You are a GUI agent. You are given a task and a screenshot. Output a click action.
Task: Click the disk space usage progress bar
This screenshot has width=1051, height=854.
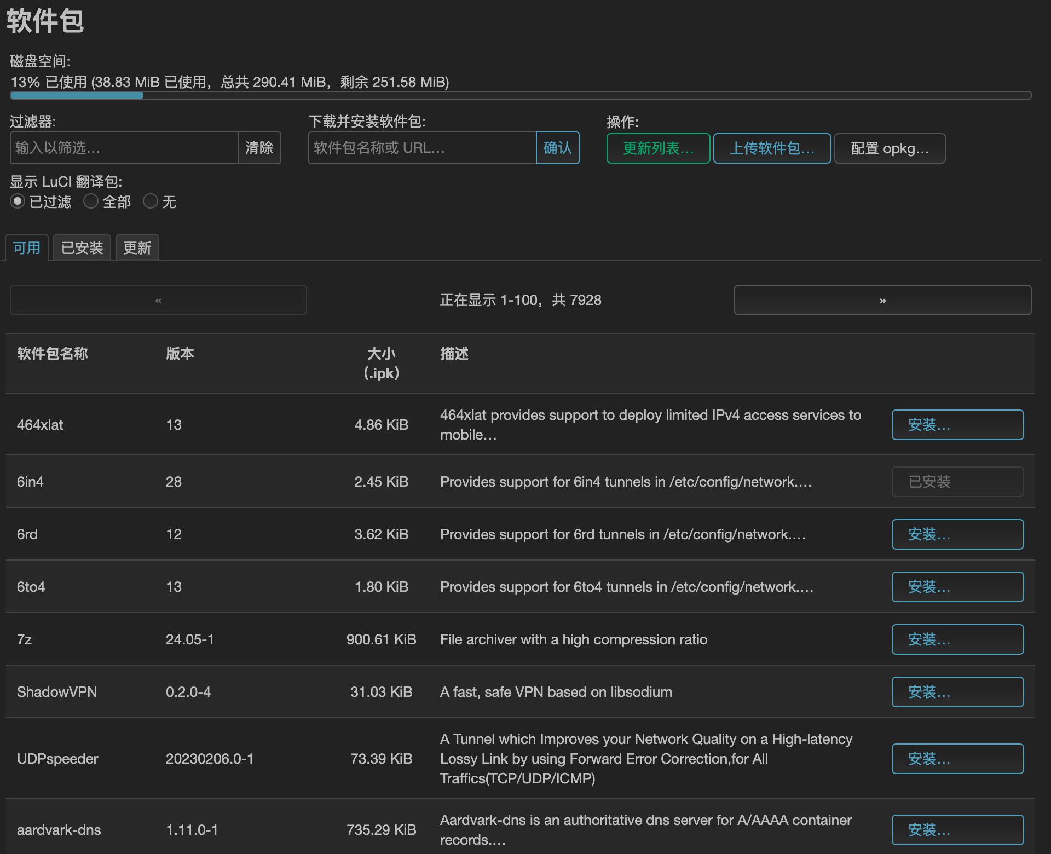click(x=521, y=95)
